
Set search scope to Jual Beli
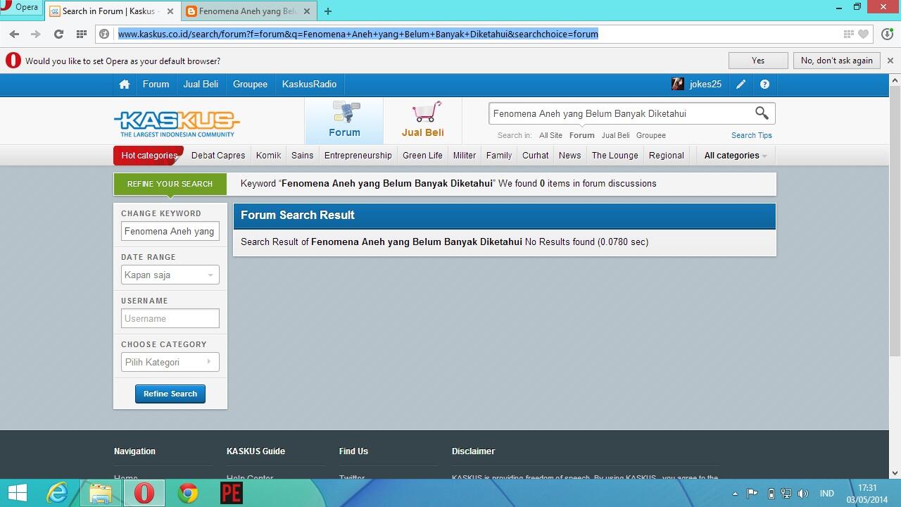[x=615, y=135]
